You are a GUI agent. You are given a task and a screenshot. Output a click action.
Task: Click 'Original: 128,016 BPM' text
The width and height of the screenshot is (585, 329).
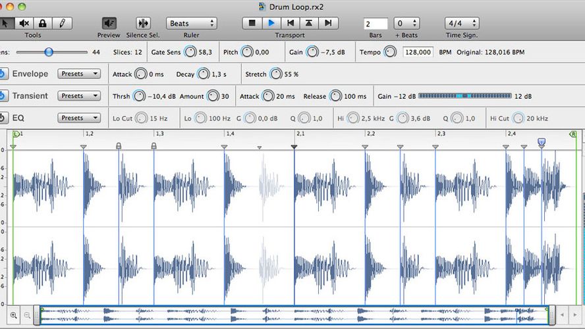491,52
